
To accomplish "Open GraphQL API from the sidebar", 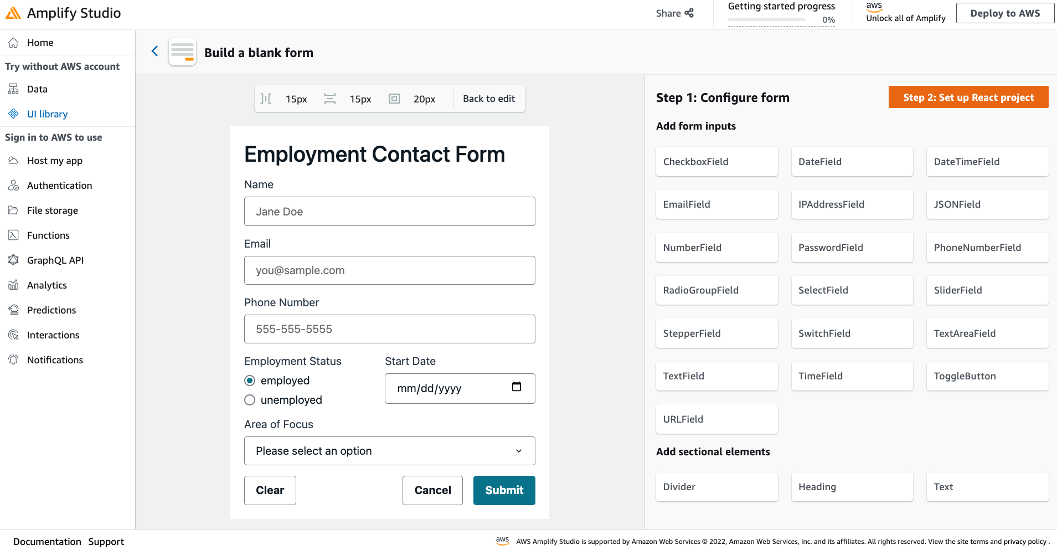I will (55, 260).
